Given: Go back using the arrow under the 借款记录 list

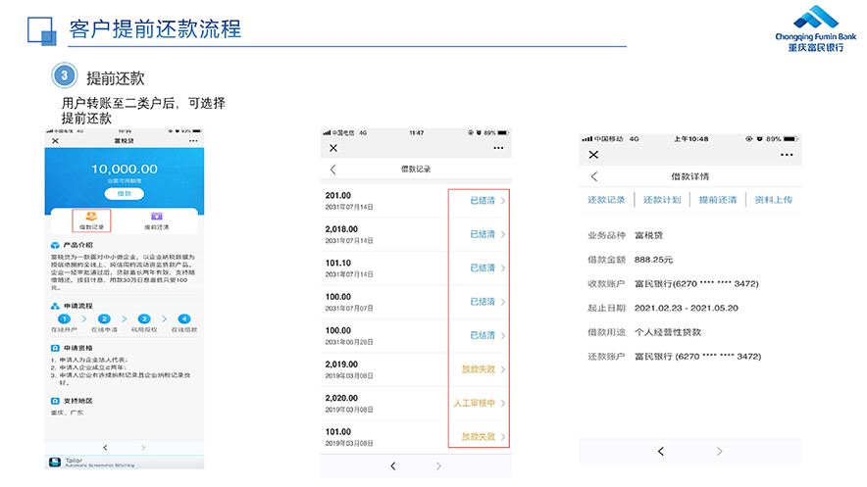Looking at the screenshot, I should click(x=393, y=466).
